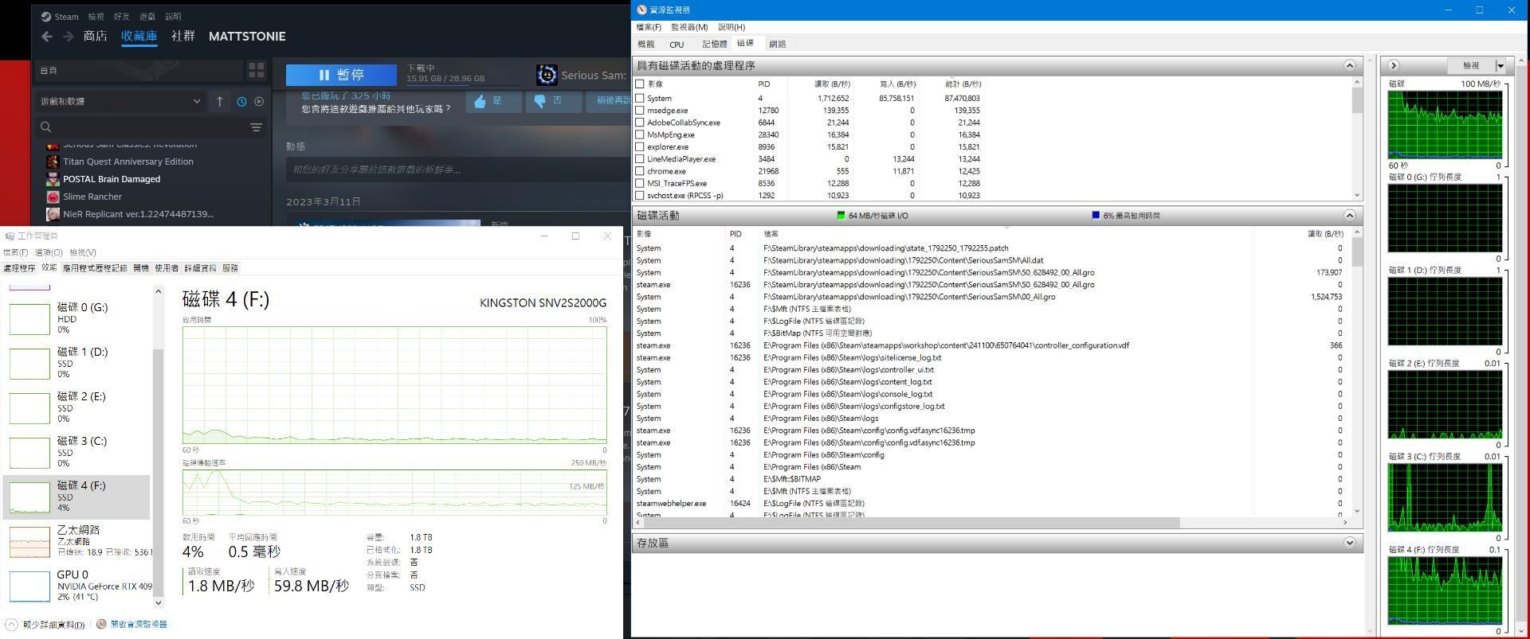Check the System process checkbox
This screenshot has height=639, width=1530.
639,98
